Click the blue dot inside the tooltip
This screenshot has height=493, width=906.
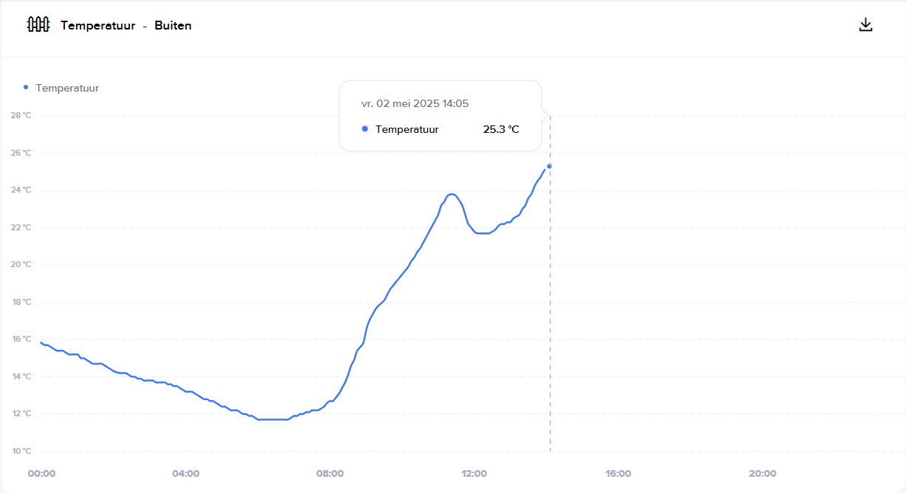(x=365, y=129)
